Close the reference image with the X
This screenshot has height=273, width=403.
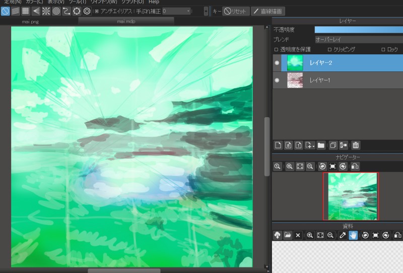tap(298, 235)
